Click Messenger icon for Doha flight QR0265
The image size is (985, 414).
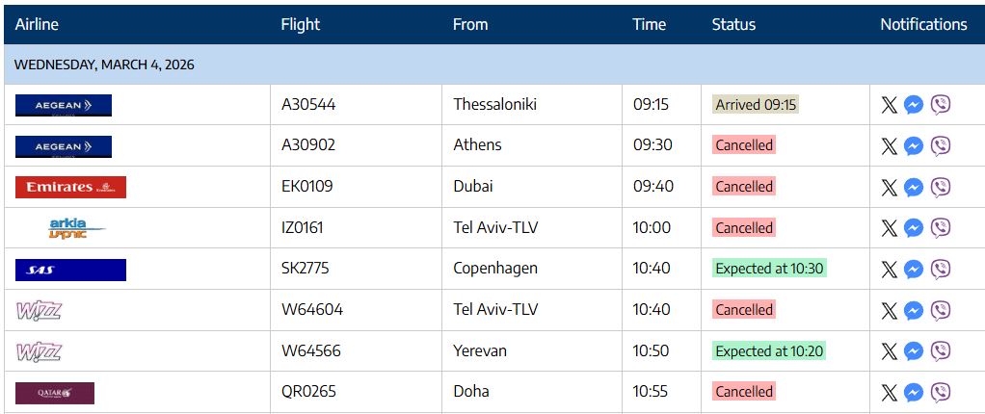(x=915, y=392)
